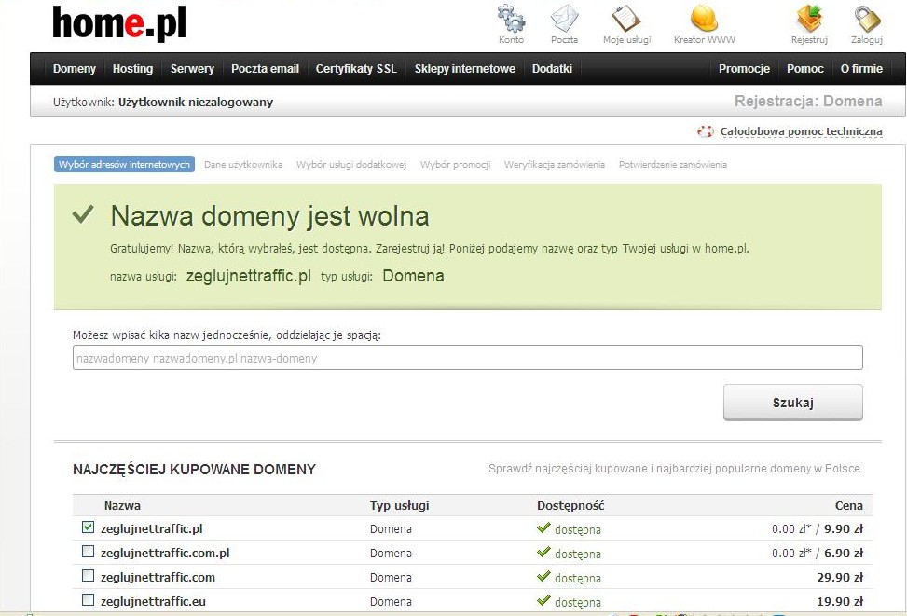The width and height of the screenshot is (907, 616).
Task: Click the home.pl logo
Action: (x=119, y=23)
